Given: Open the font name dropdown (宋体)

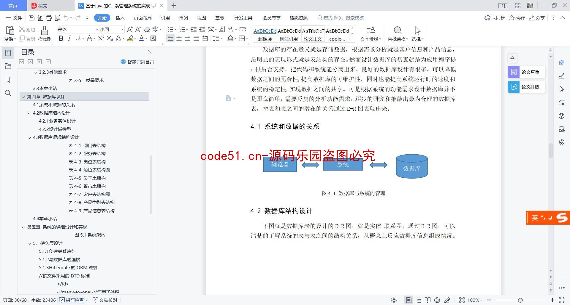Looking at the screenshot, I should pyautogui.click(x=96, y=29).
